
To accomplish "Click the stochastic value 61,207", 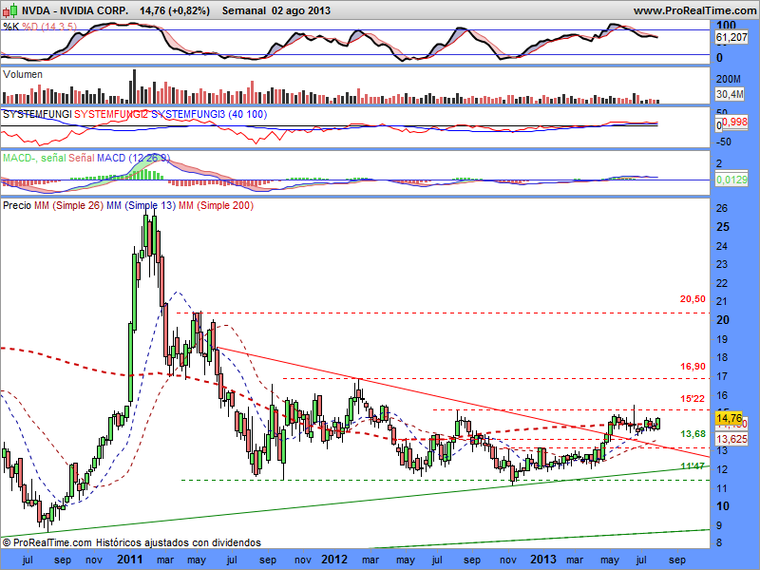I will click(x=731, y=37).
